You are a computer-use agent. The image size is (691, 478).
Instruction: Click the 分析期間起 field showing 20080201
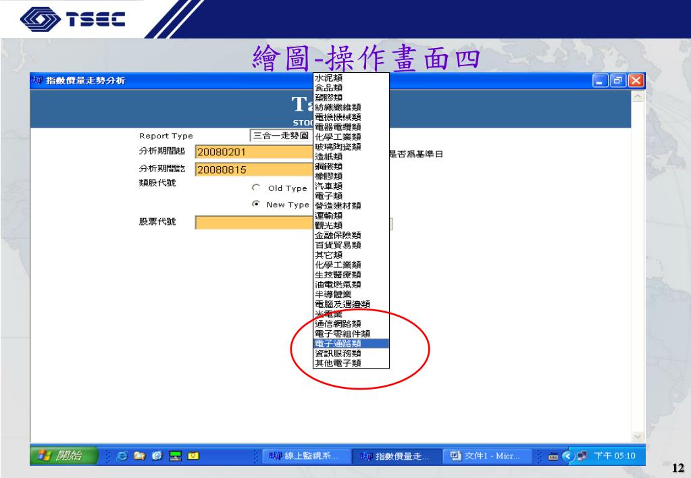click(x=254, y=152)
